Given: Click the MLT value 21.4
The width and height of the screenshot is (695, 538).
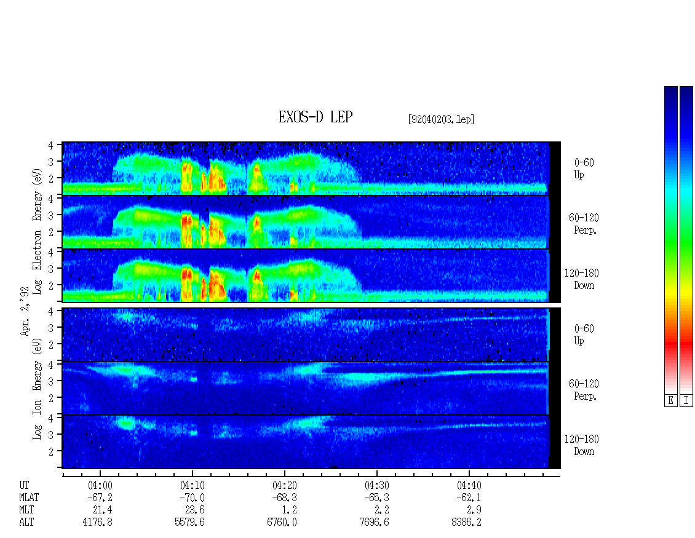Looking at the screenshot, I should click(x=102, y=510).
